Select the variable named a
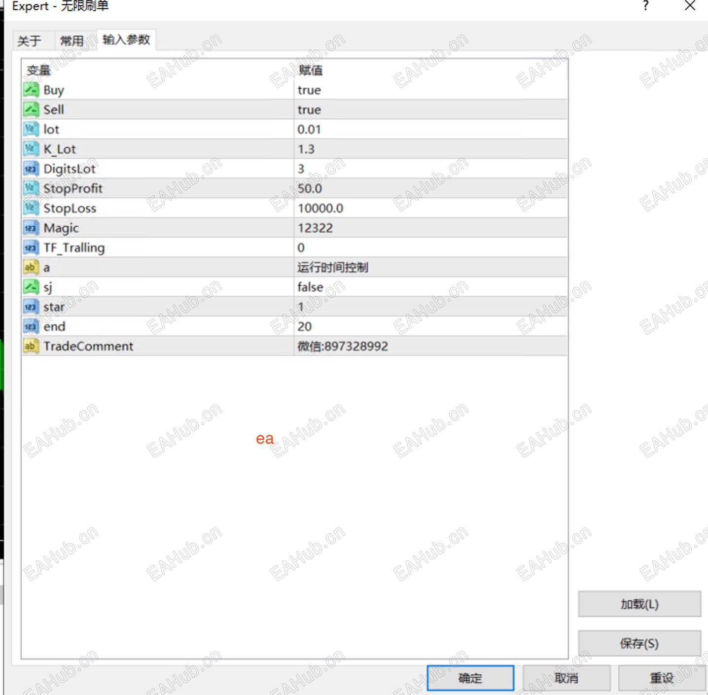This screenshot has width=708, height=695. tap(46, 268)
